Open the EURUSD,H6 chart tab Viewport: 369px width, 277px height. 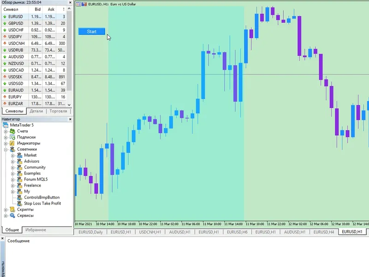(x=237, y=232)
